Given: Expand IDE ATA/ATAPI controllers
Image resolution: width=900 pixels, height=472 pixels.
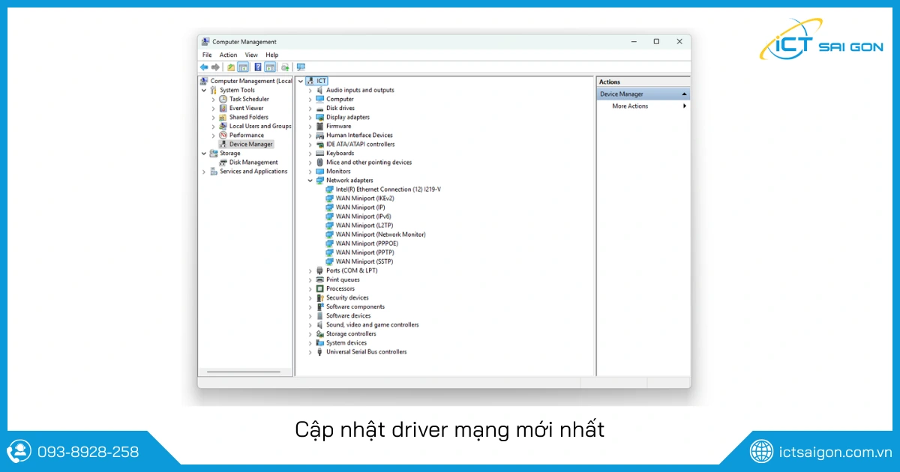Looking at the screenshot, I should 310,144.
